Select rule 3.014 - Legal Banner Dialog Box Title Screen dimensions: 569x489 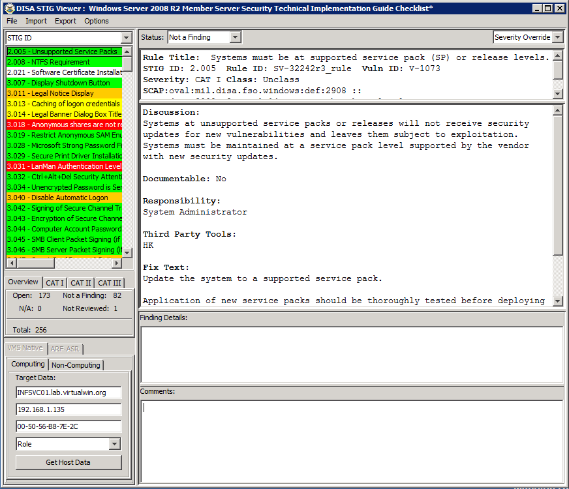64,114
